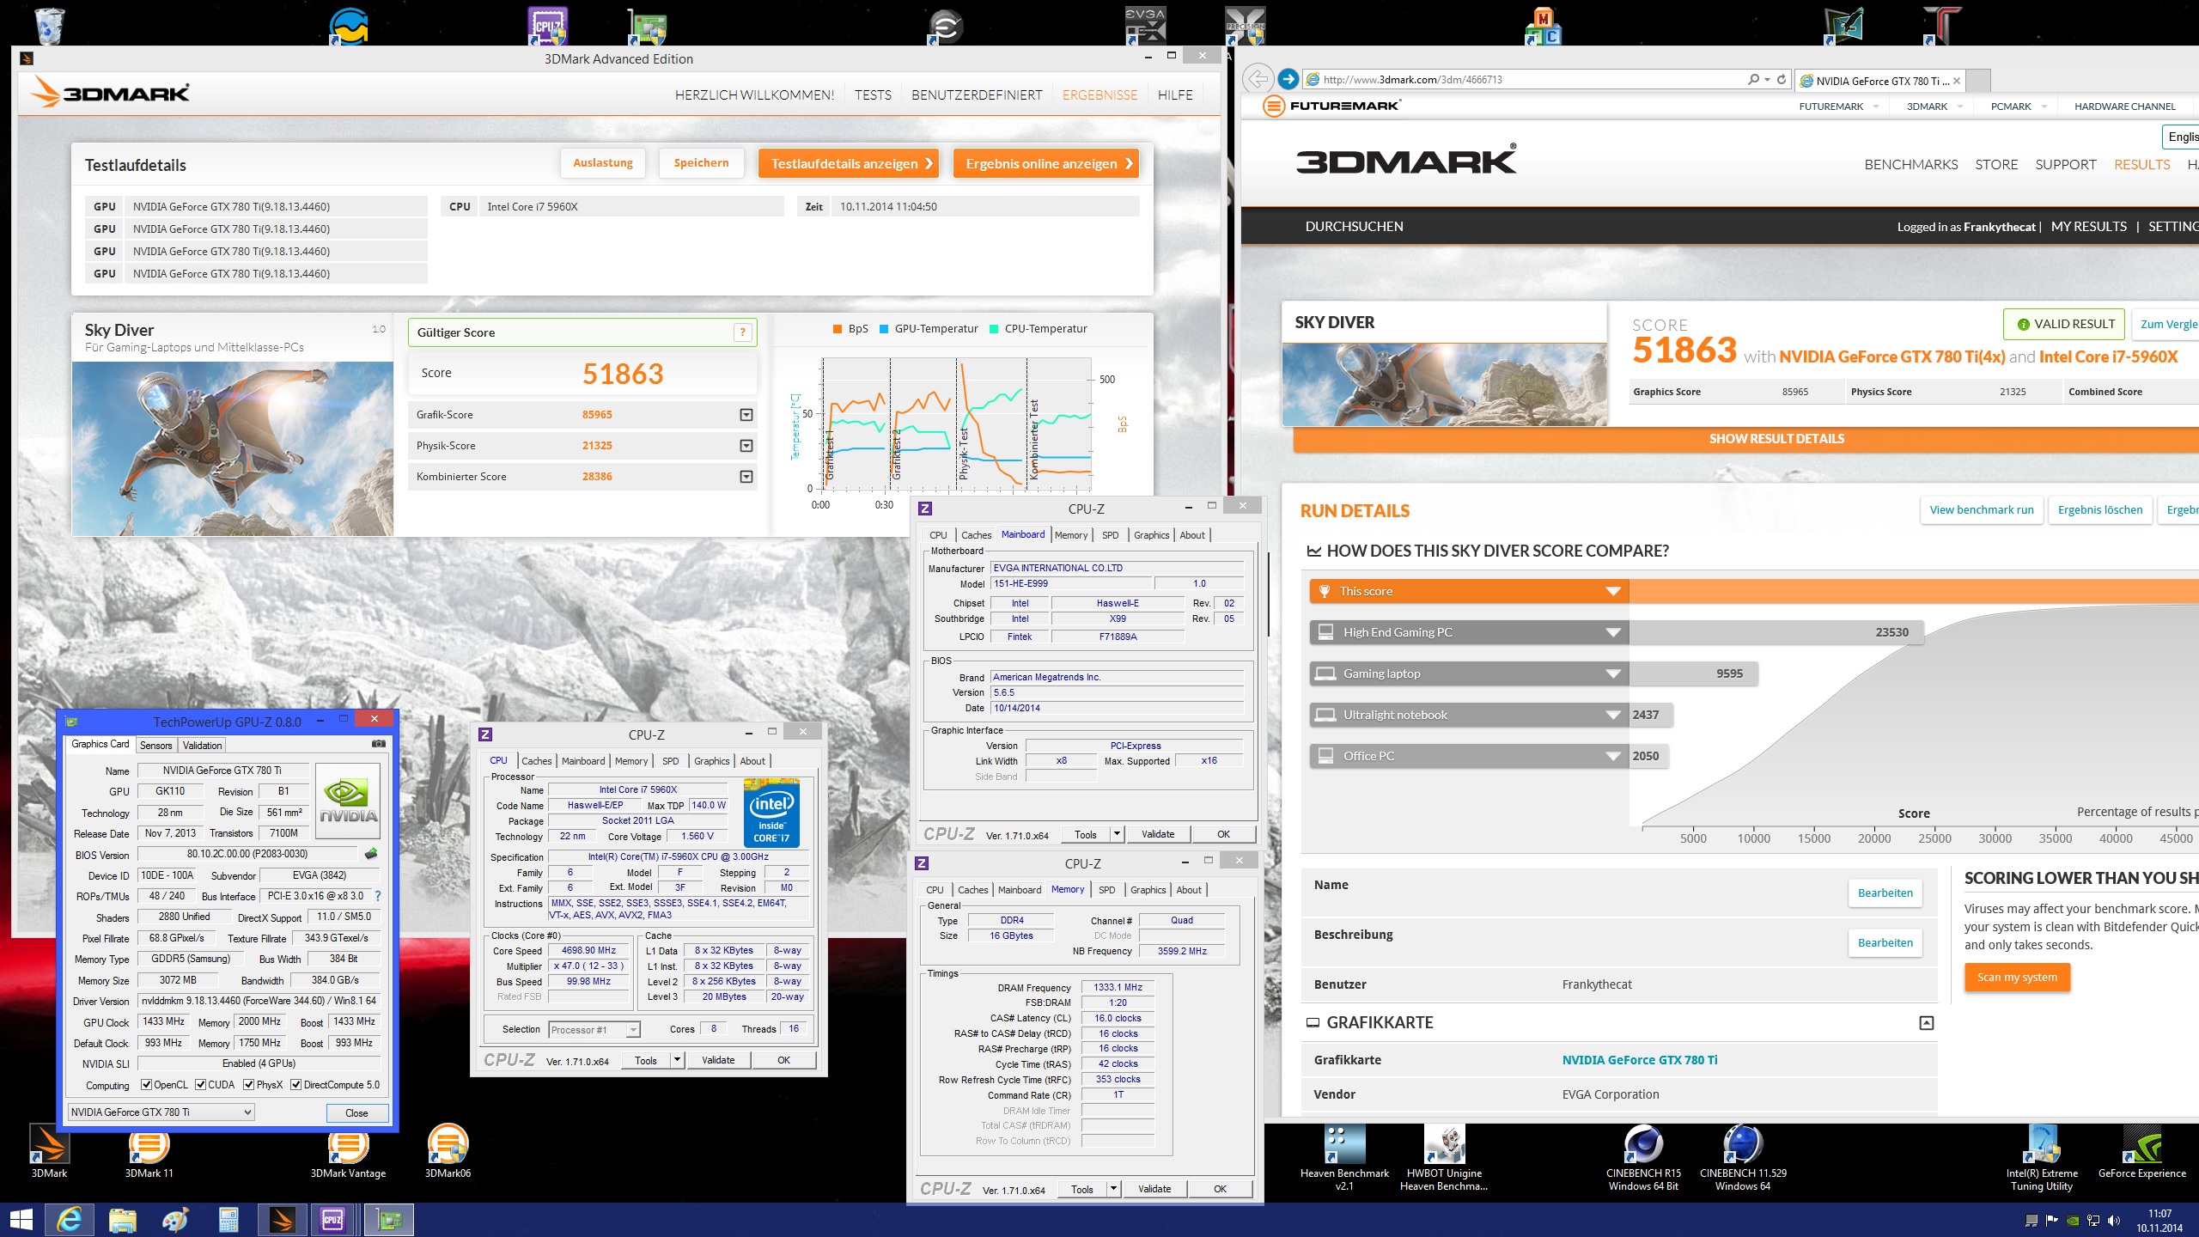Expand Physik-Score details arrow
This screenshot has width=2199, height=1237.
746,446
